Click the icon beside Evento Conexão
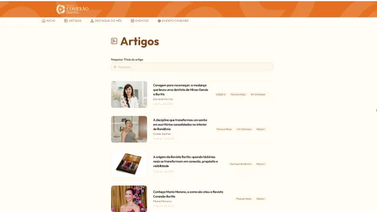This screenshot has height=212, width=377. click(159, 21)
